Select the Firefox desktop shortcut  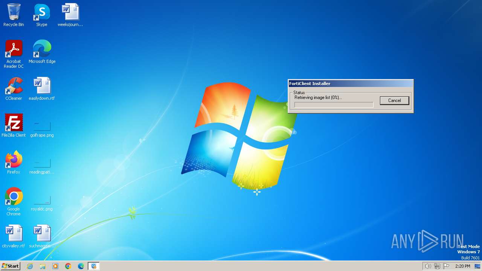click(14, 163)
